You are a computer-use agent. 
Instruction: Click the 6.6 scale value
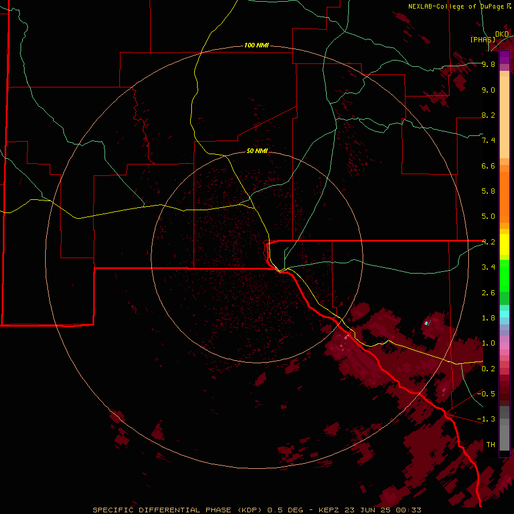[x=488, y=166]
